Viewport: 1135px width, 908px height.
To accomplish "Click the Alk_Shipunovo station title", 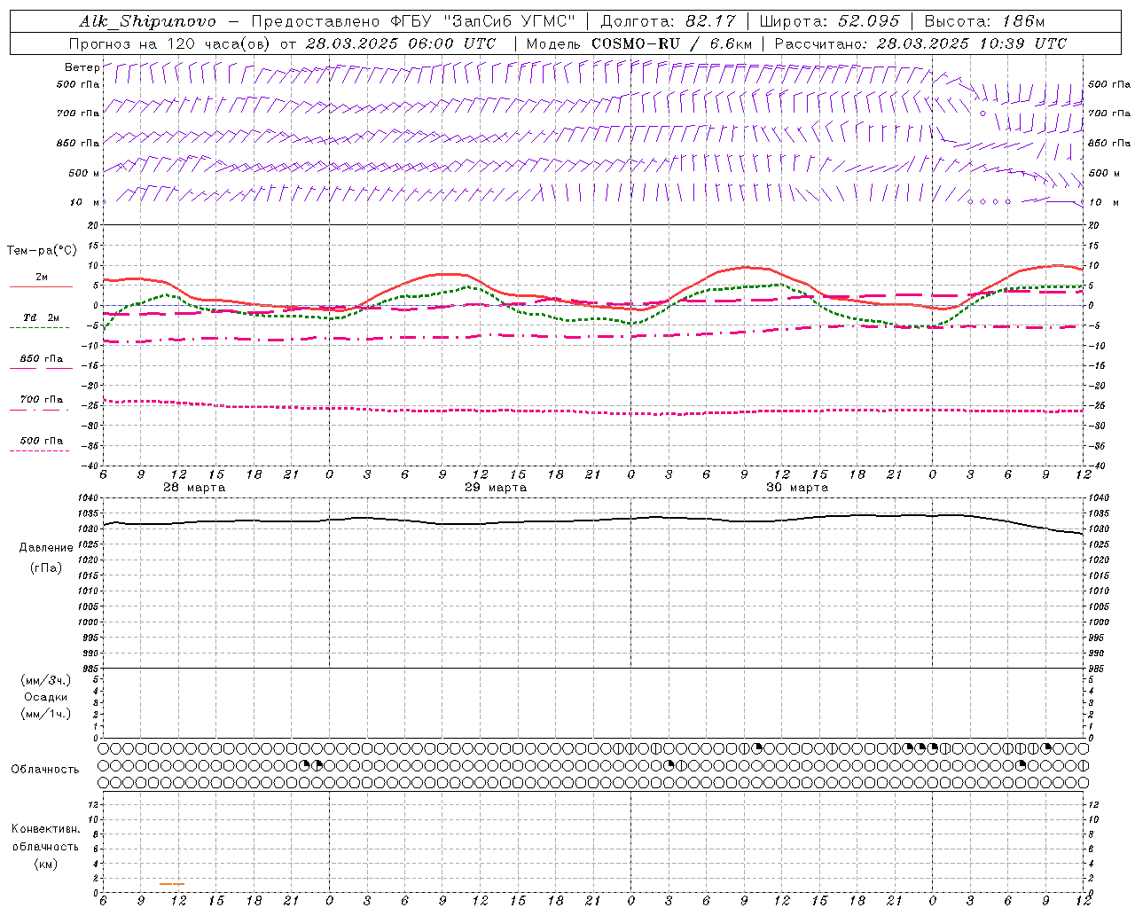I will coord(147,21).
